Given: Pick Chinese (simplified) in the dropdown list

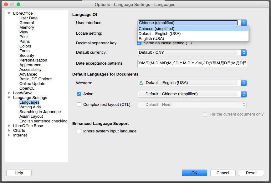Looking at the screenshot, I should [x=156, y=29].
